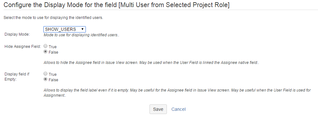Click the page heading about Display Mode configuration
The image size is (318, 123).
[x=117, y=5]
